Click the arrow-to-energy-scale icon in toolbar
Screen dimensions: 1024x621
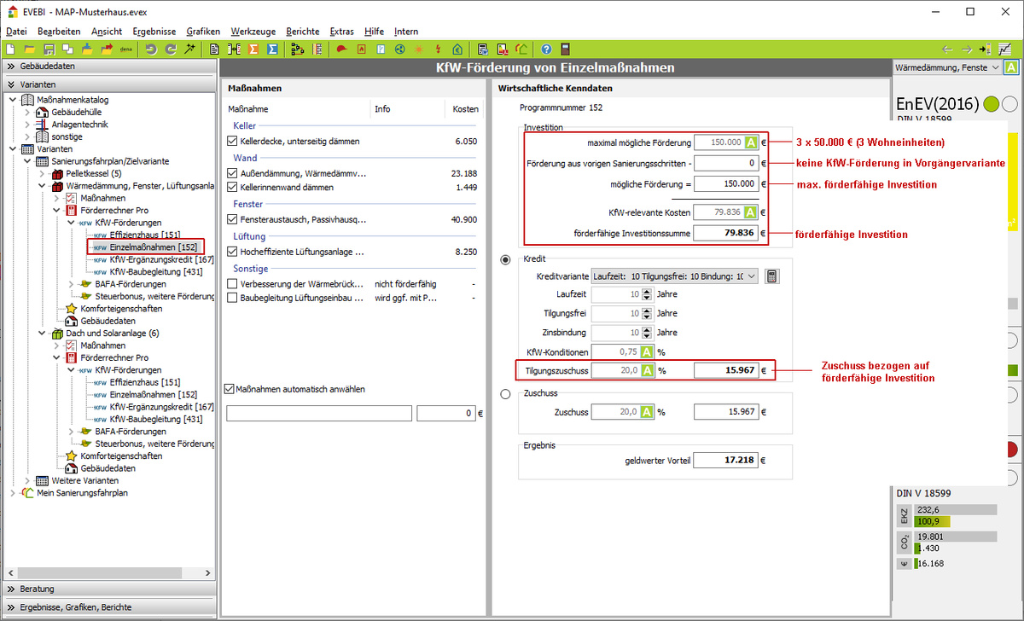point(986,49)
